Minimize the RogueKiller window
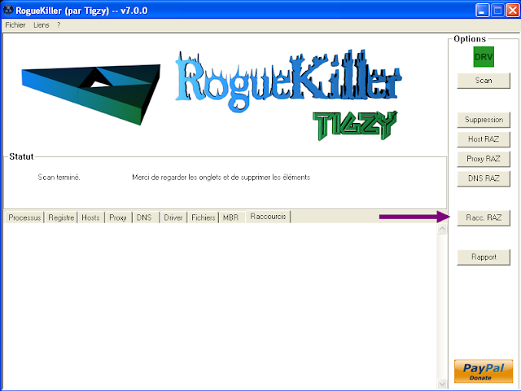The width and height of the screenshot is (521, 391). coord(482,11)
